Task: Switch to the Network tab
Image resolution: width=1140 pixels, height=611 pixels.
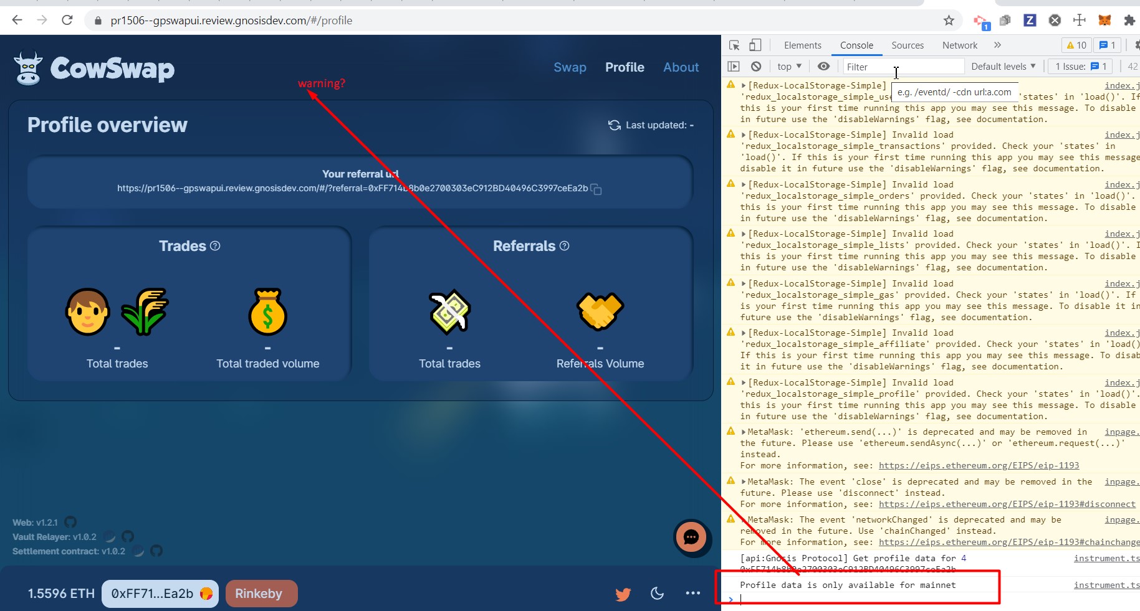Action: point(960,45)
